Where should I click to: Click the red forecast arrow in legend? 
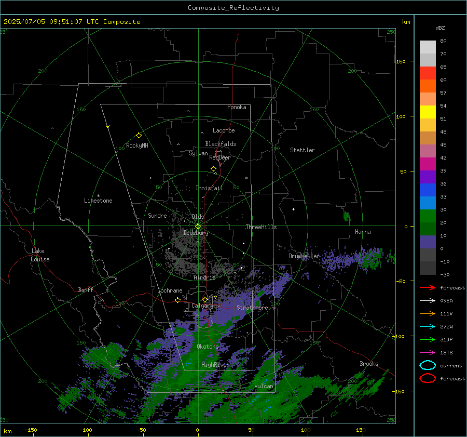point(428,287)
